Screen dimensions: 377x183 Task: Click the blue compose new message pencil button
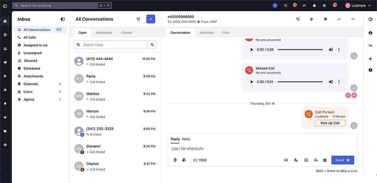point(151,19)
